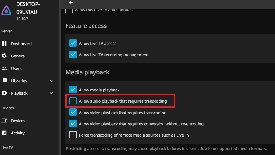This screenshot has height=155, width=275.
Task: Click the General gear icon
Action: (x=4, y=56)
